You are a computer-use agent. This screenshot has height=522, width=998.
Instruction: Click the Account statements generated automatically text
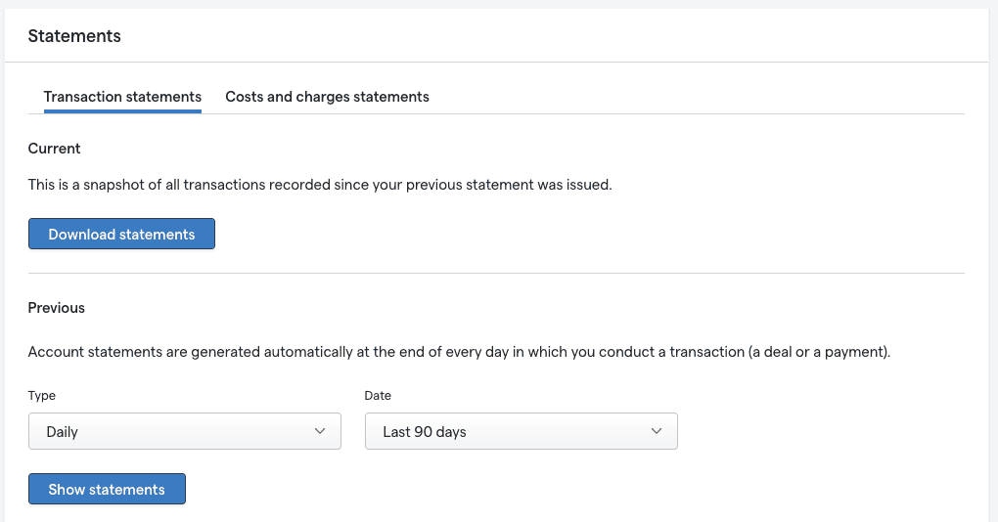click(x=459, y=352)
